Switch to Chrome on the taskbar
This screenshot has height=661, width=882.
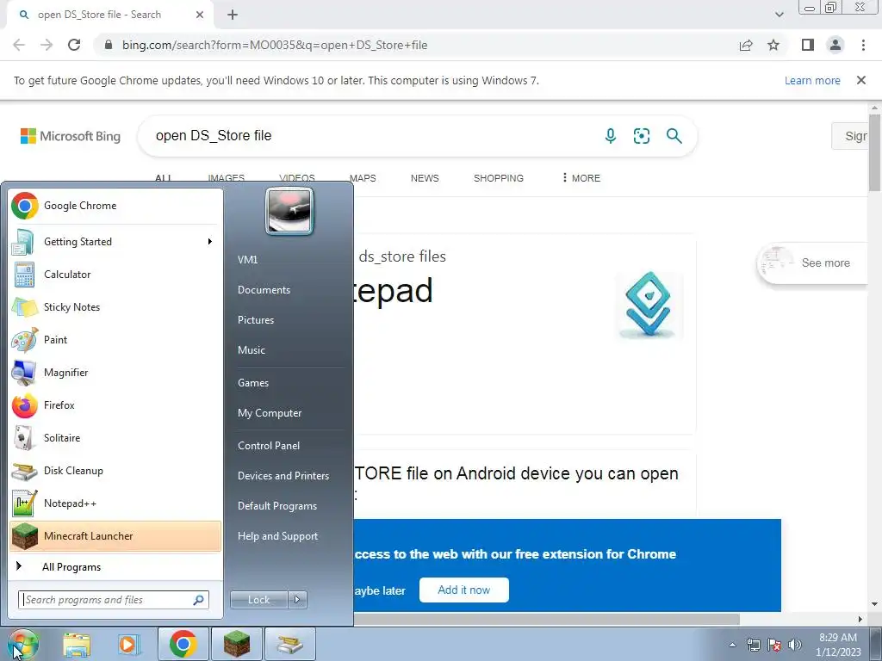click(183, 644)
